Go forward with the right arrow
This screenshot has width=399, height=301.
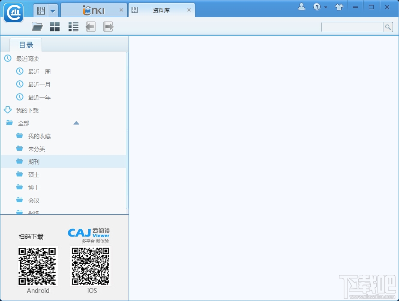click(108, 27)
